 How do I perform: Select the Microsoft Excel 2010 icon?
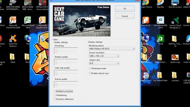click(28, 23)
